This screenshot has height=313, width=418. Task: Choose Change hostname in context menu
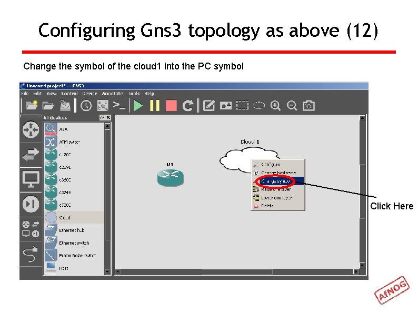(x=278, y=173)
